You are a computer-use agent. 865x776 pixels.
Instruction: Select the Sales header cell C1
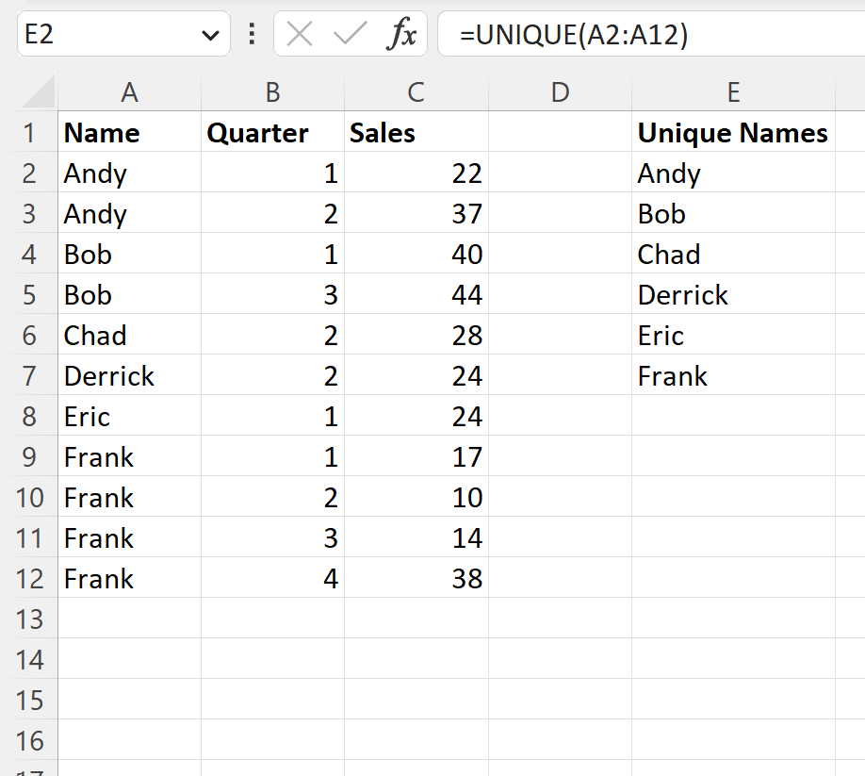(416, 132)
